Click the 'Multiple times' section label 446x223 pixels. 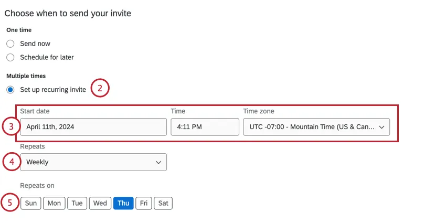coord(26,76)
